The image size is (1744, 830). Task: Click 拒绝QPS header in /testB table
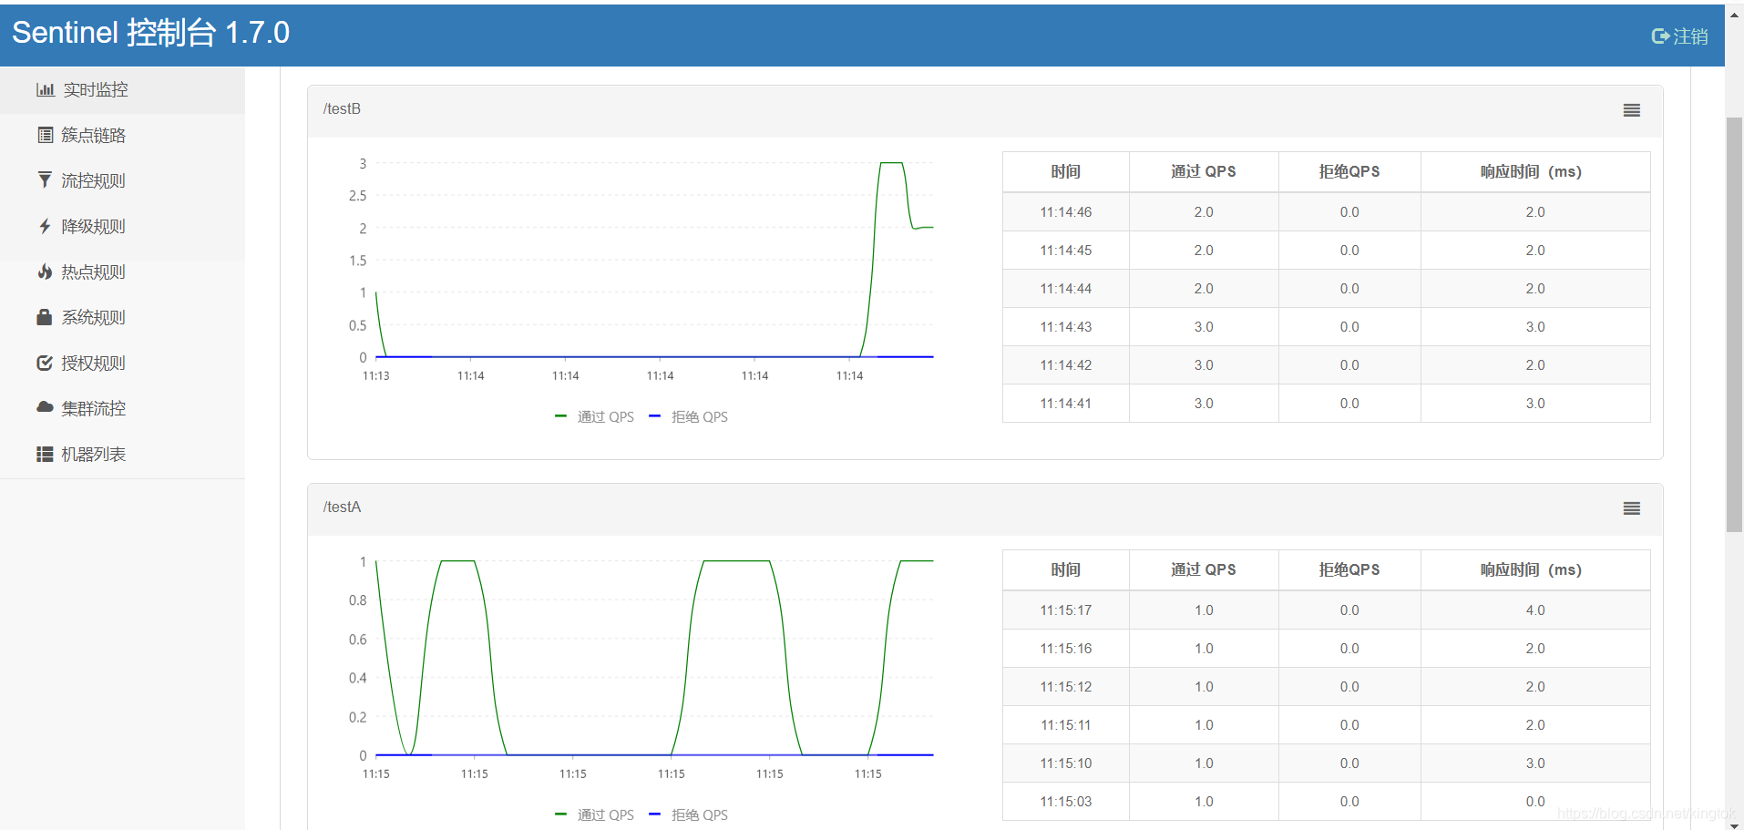1349,171
